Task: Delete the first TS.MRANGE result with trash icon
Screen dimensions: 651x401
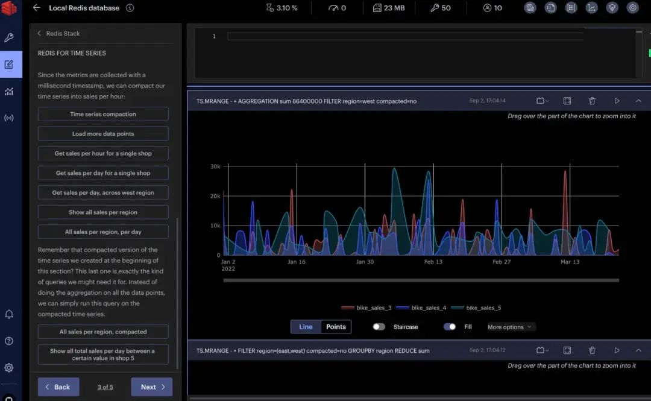Action: (x=592, y=101)
